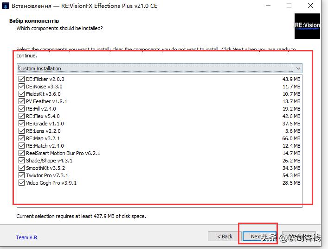
Task: Toggle ReelSmart Motion Blur Pro checkbox
Action: (x=21, y=153)
